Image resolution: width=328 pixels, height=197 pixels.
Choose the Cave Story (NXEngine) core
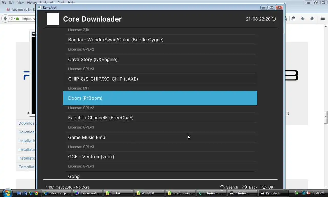(160, 59)
